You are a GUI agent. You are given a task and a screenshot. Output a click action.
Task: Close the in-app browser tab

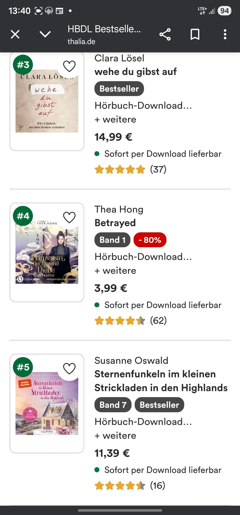(15, 34)
